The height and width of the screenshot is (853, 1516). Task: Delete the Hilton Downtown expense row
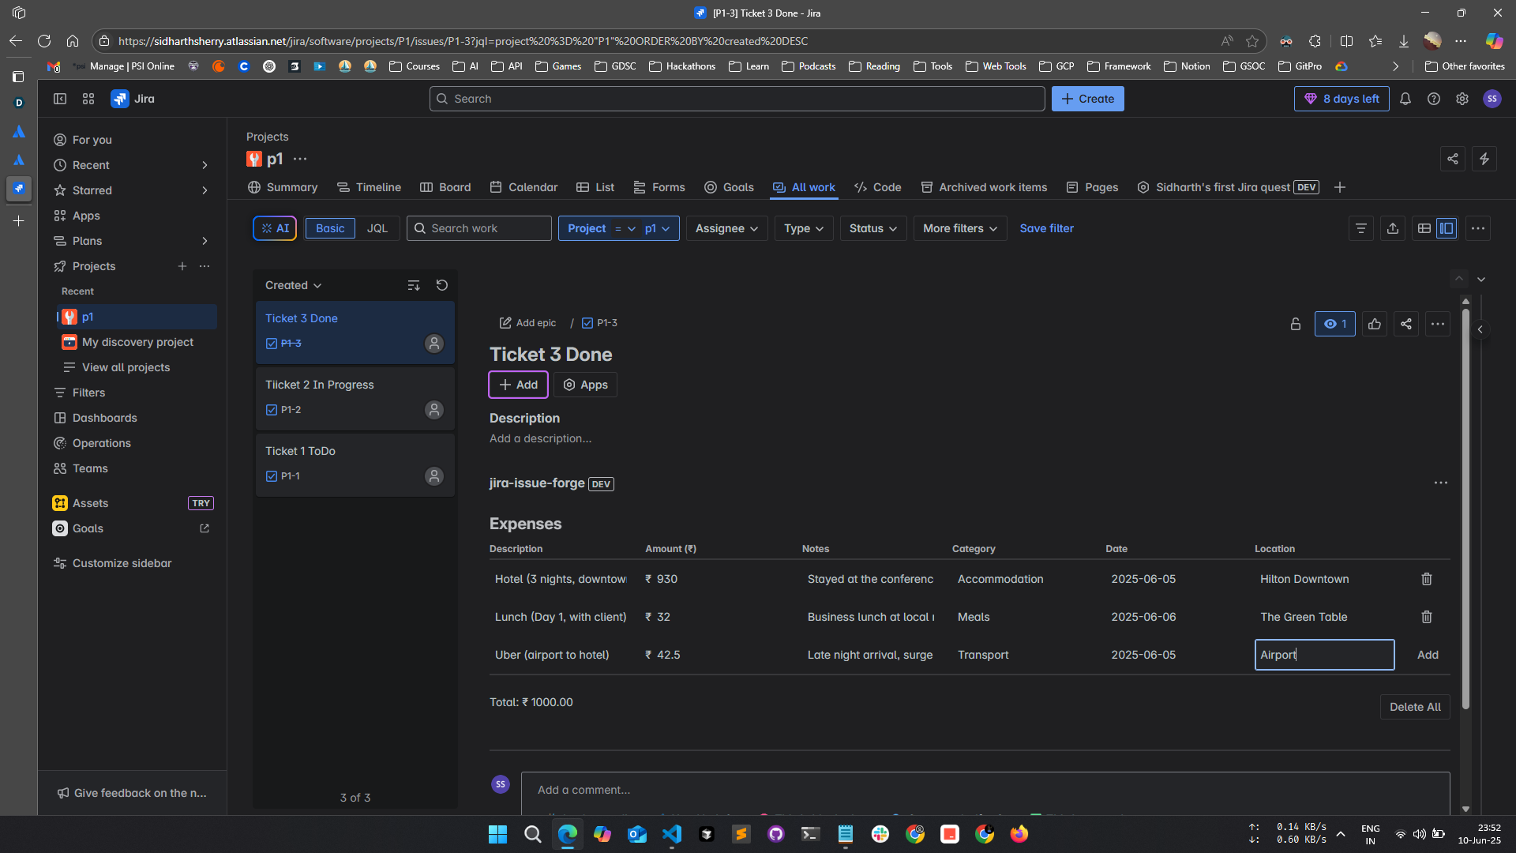point(1426,579)
